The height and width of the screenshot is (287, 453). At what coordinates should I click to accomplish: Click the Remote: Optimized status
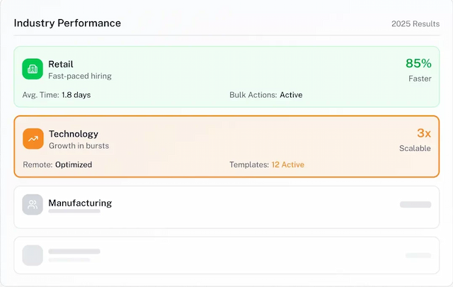pyautogui.click(x=57, y=164)
